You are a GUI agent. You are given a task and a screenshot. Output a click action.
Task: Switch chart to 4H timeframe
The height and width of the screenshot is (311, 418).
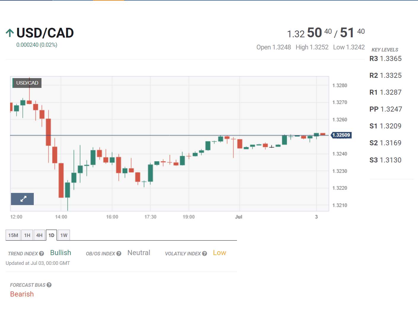(39, 235)
